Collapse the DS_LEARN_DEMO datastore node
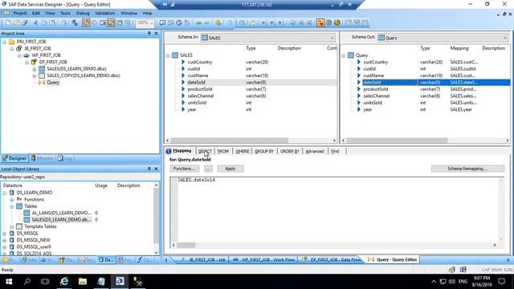 tap(5, 193)
